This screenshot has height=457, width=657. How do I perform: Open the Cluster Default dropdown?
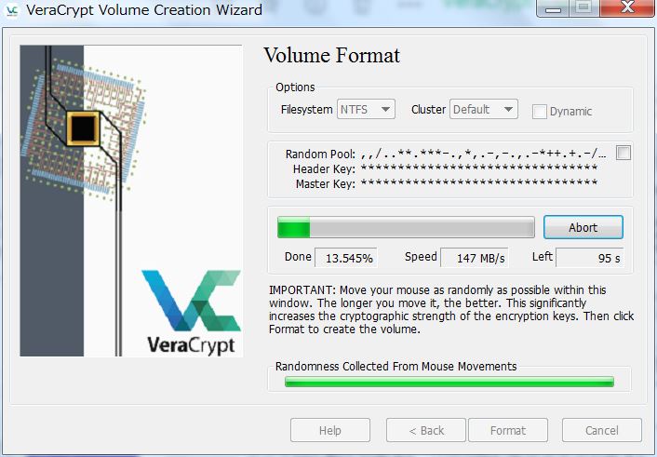coord(484,110)
